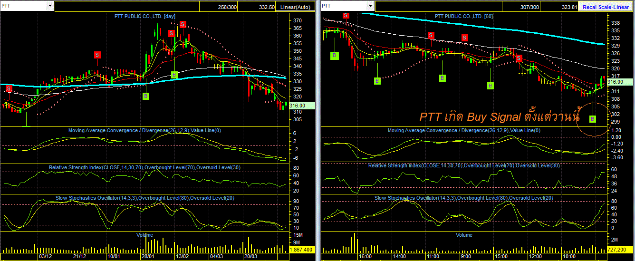
Task: Open the PTT symbol dropdown arrow on the daily chart
Action: click(x=50, y=6)
